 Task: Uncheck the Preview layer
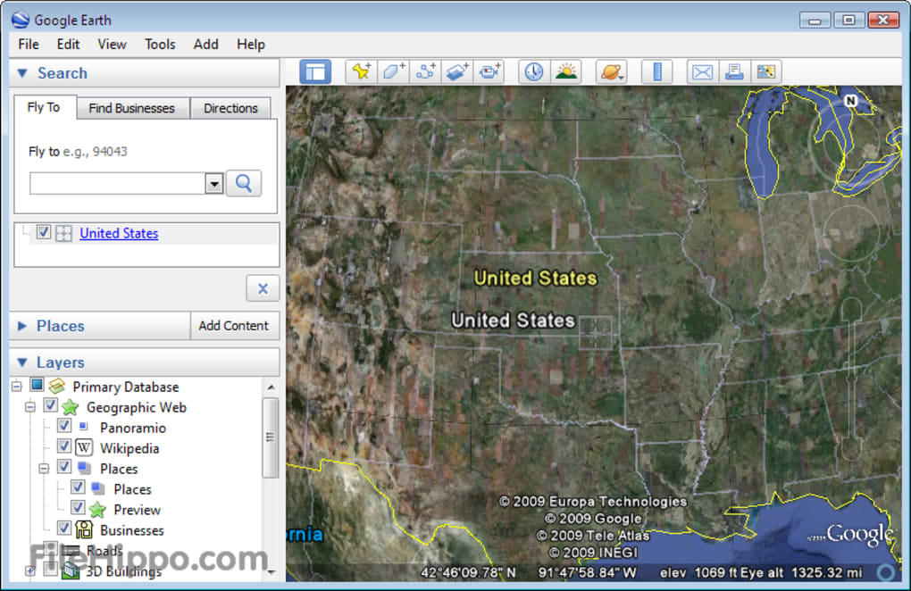(78, 507)
